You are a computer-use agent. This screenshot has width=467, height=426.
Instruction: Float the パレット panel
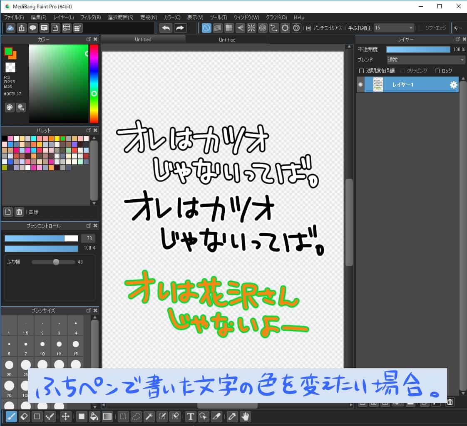pyautogui.click(x=89, y=130)
